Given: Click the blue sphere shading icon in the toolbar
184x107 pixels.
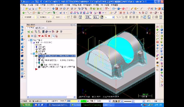Looking at the screenshot, I should (118, 9).
